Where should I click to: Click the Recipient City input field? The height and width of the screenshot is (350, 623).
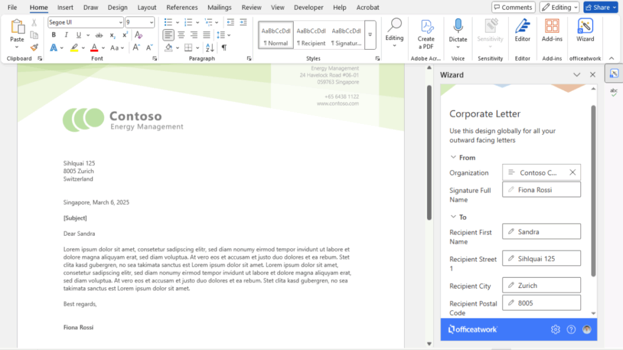point(541,285)
